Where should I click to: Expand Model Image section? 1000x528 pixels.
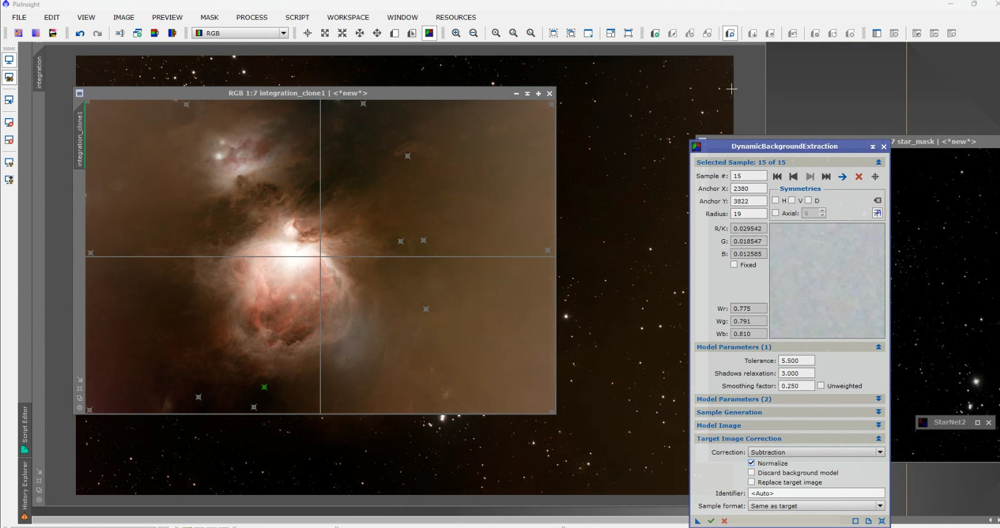point(878,425)
